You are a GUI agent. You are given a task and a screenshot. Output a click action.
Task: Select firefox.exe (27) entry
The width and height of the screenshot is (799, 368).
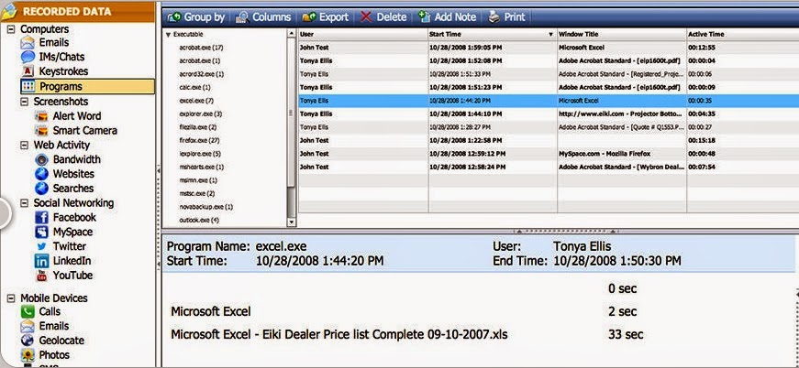click(199, 140)
